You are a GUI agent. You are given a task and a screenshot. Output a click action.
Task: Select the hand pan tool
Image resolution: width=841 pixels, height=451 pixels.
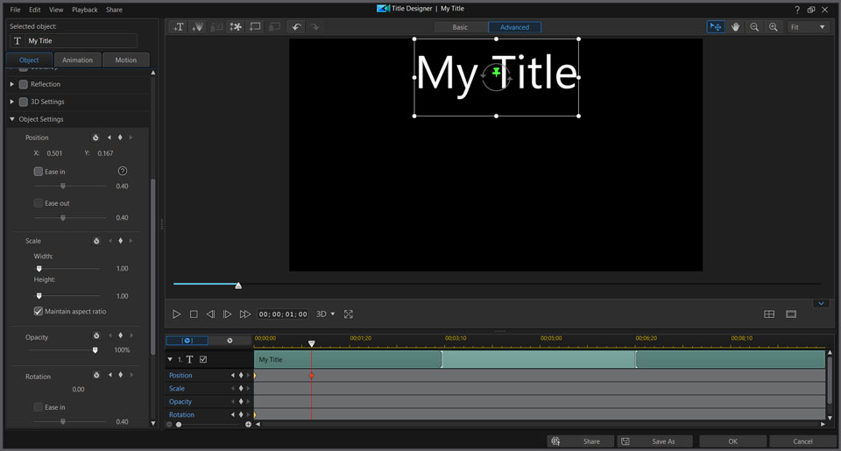[736, 27]
